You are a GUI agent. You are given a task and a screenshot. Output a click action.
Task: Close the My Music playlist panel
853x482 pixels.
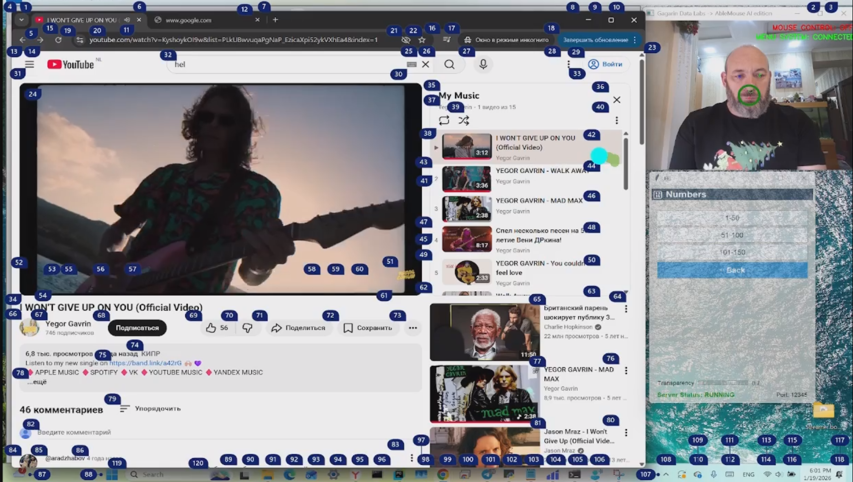pos(617,100)
